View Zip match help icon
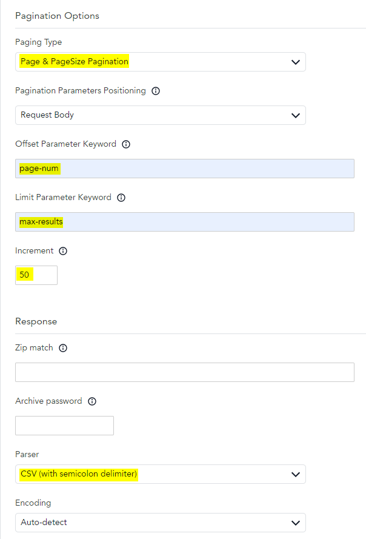366x539 pixels. 63,348
